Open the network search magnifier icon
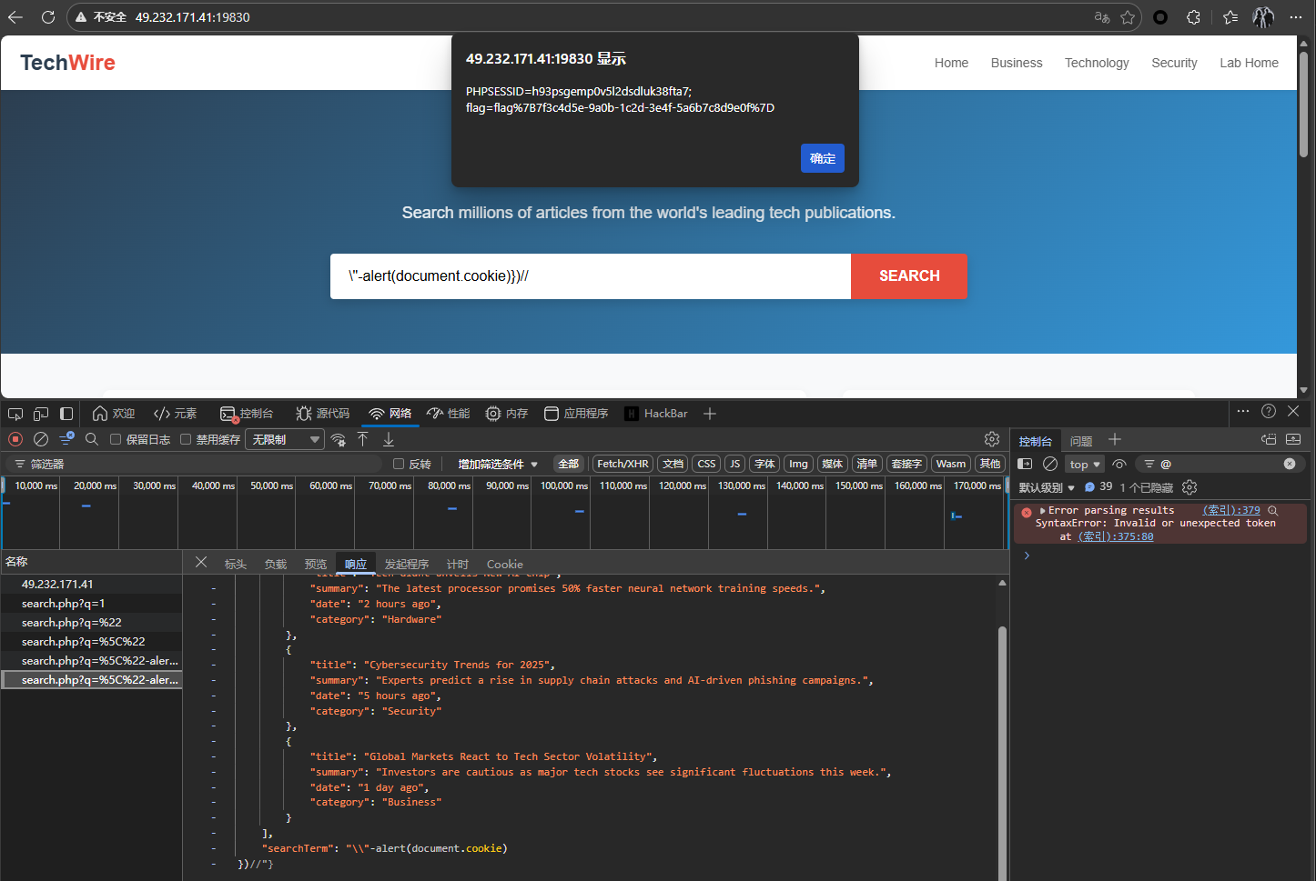The height and width of the screenshot is (881, 1316). (x=91, y=439)
